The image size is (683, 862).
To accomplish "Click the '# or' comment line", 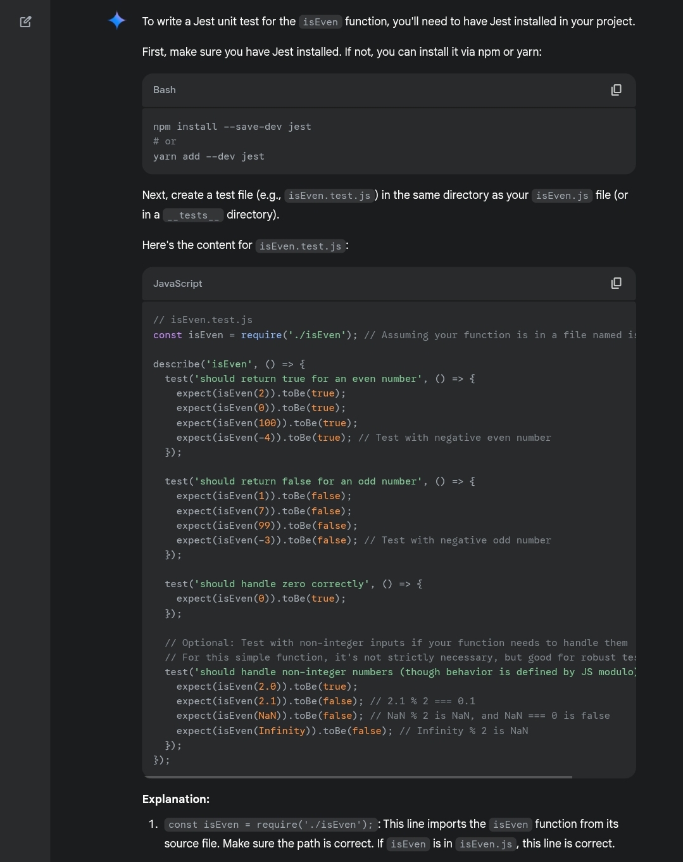I will tap(165, 141).
